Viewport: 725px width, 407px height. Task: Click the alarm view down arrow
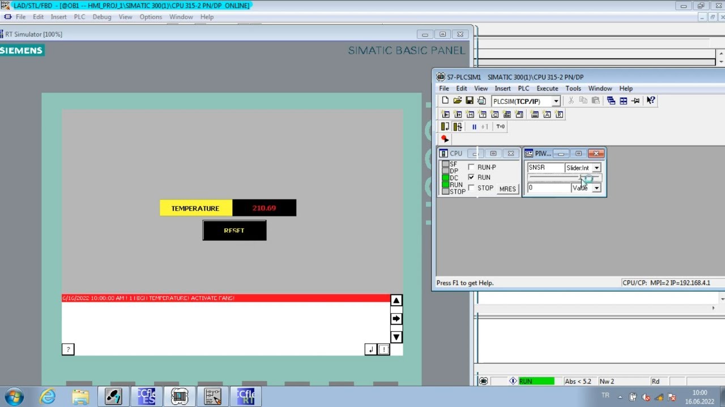coord(396,337)
